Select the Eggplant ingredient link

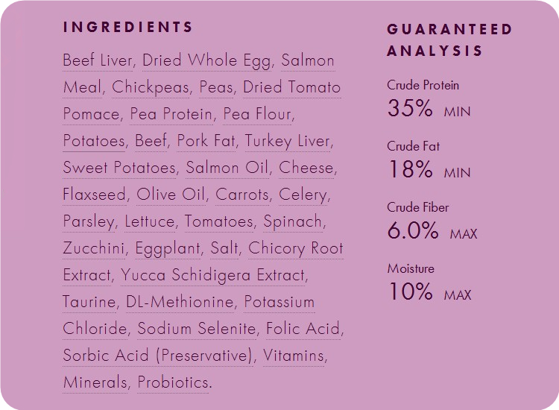pyautogui.click(x=168, y=248)
